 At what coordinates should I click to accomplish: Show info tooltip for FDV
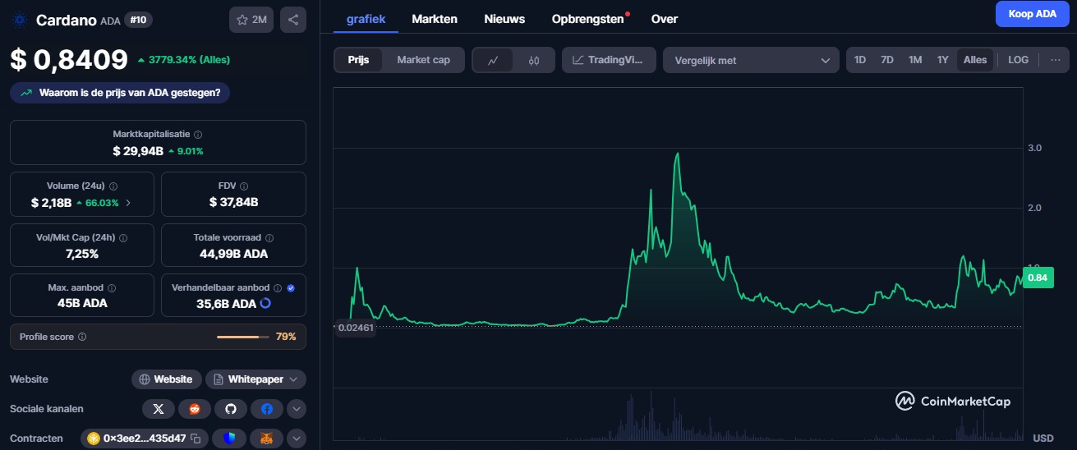click(244, 186)
